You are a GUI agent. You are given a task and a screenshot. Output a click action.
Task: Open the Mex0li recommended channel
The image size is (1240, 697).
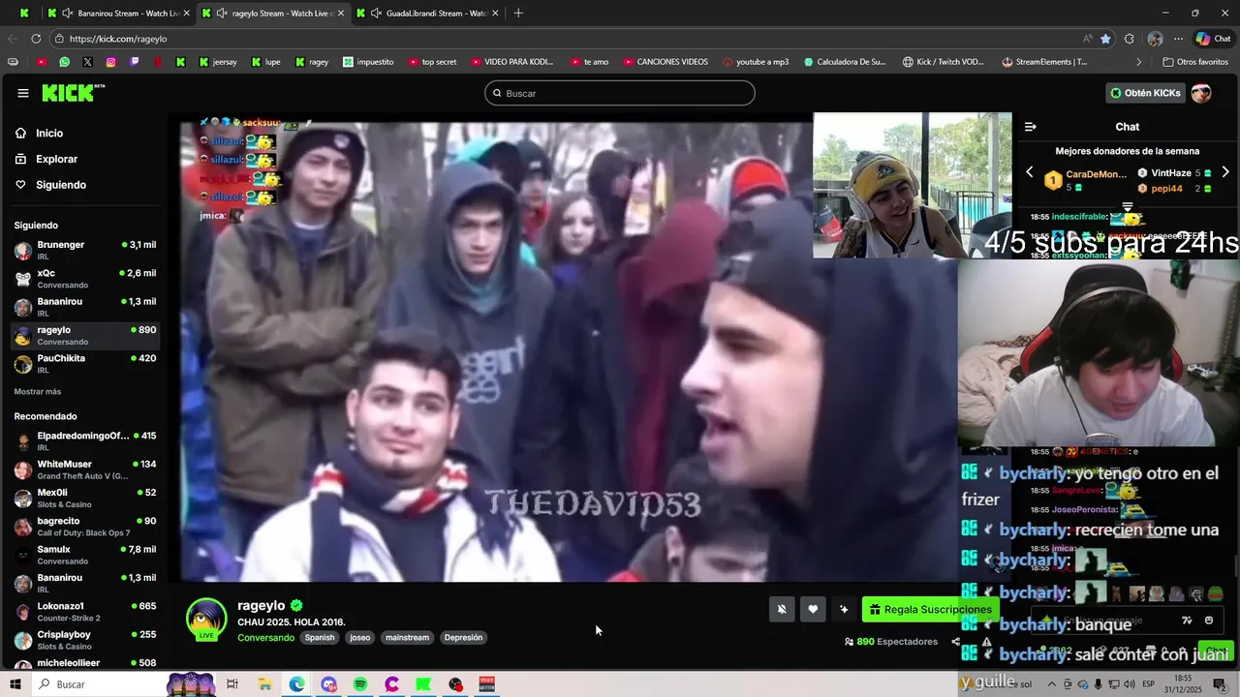tap(85, 499)
